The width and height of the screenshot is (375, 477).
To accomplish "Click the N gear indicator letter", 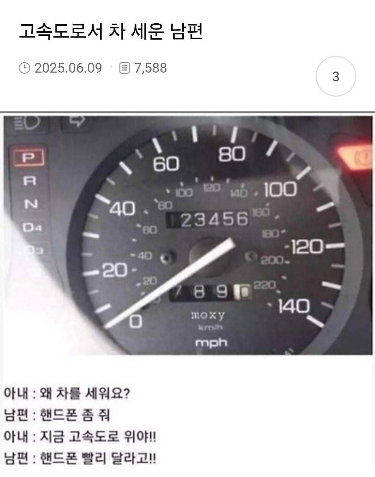I will [x=30, y=204].
